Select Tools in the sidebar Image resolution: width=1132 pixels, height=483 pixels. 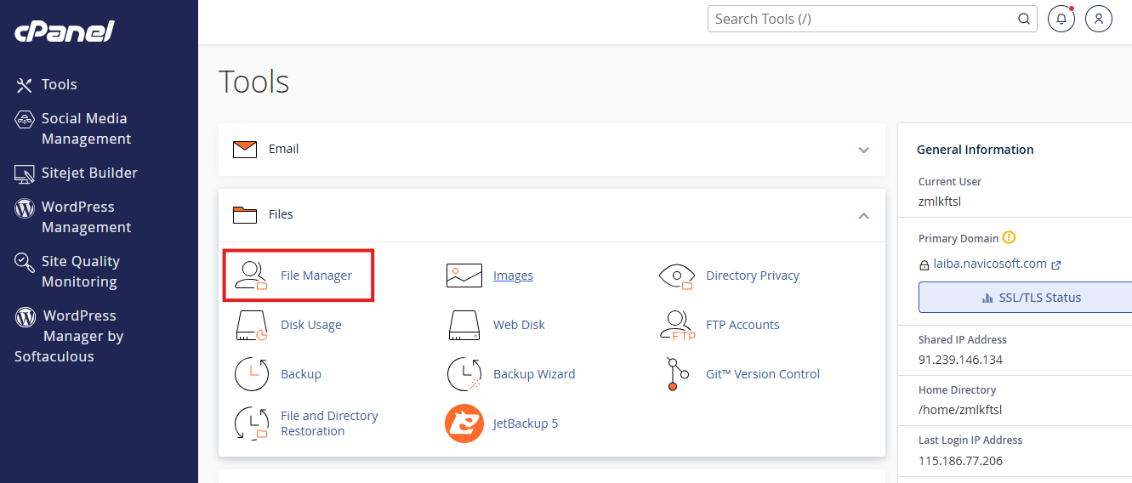point(59,84)
